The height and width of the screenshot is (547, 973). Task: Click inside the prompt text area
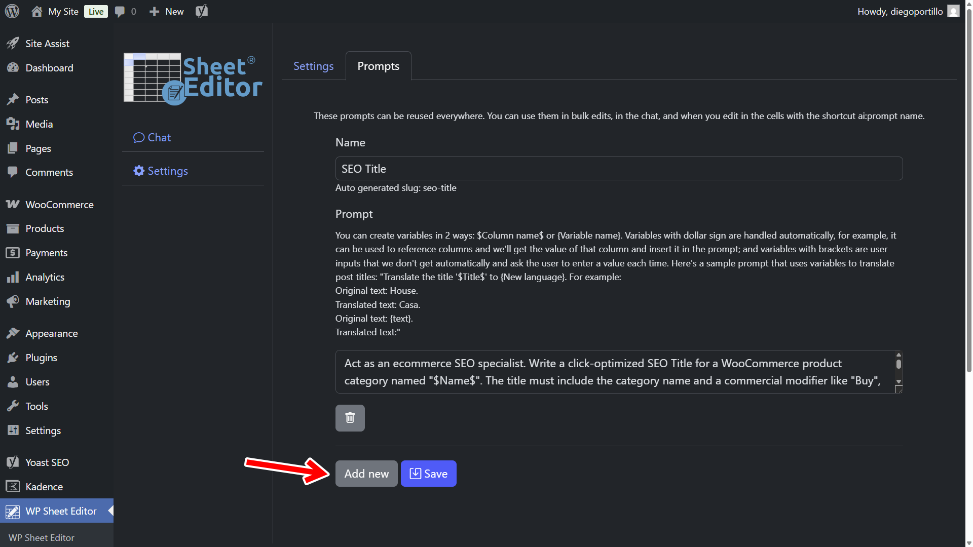click(x=613, y=372)
